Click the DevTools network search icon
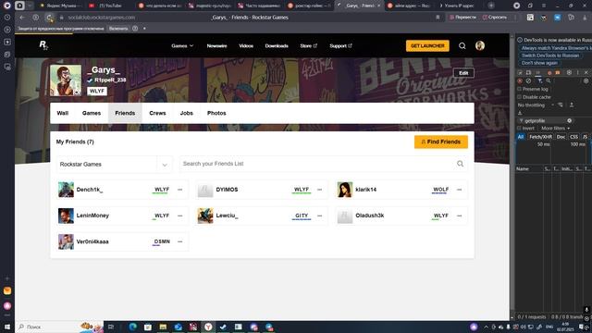Screen dimensions: 592x333 tap(549, 80)
